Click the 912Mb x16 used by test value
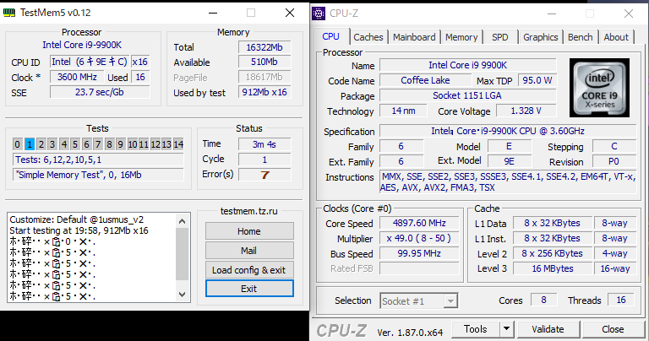Screen dimensions: 649x341 pos(265,92)
